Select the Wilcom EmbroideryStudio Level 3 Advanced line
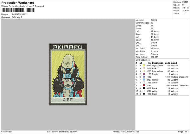This screenshot has width=190, height=134. [x=22, y=6]
